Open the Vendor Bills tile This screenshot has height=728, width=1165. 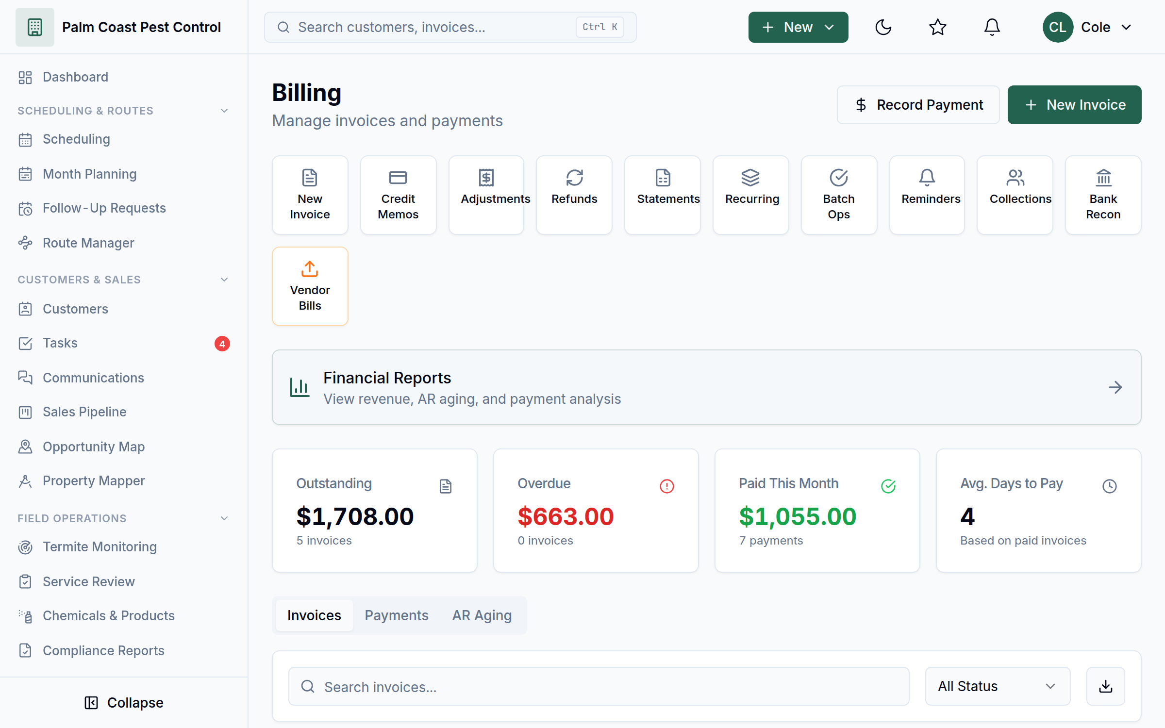[310, 286]
